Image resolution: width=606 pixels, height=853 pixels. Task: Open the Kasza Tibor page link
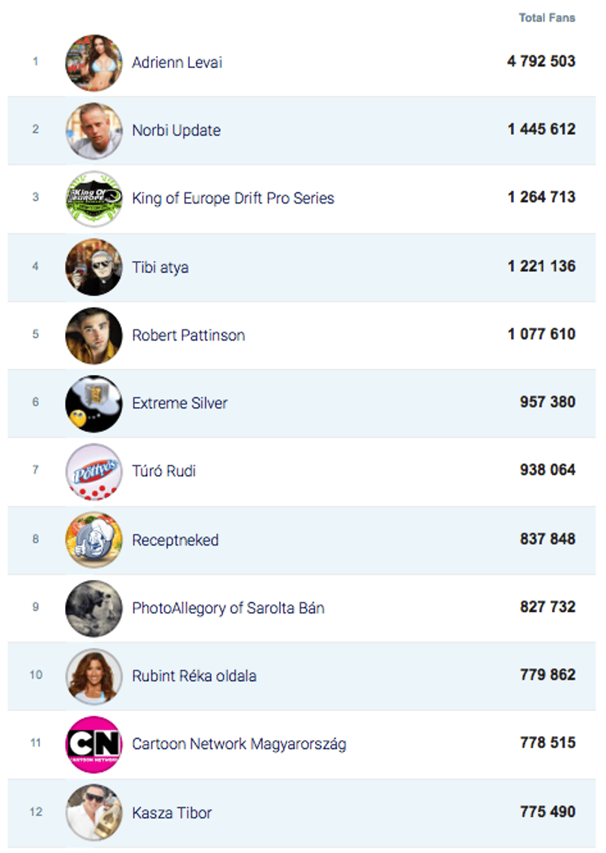coord(171,813)
